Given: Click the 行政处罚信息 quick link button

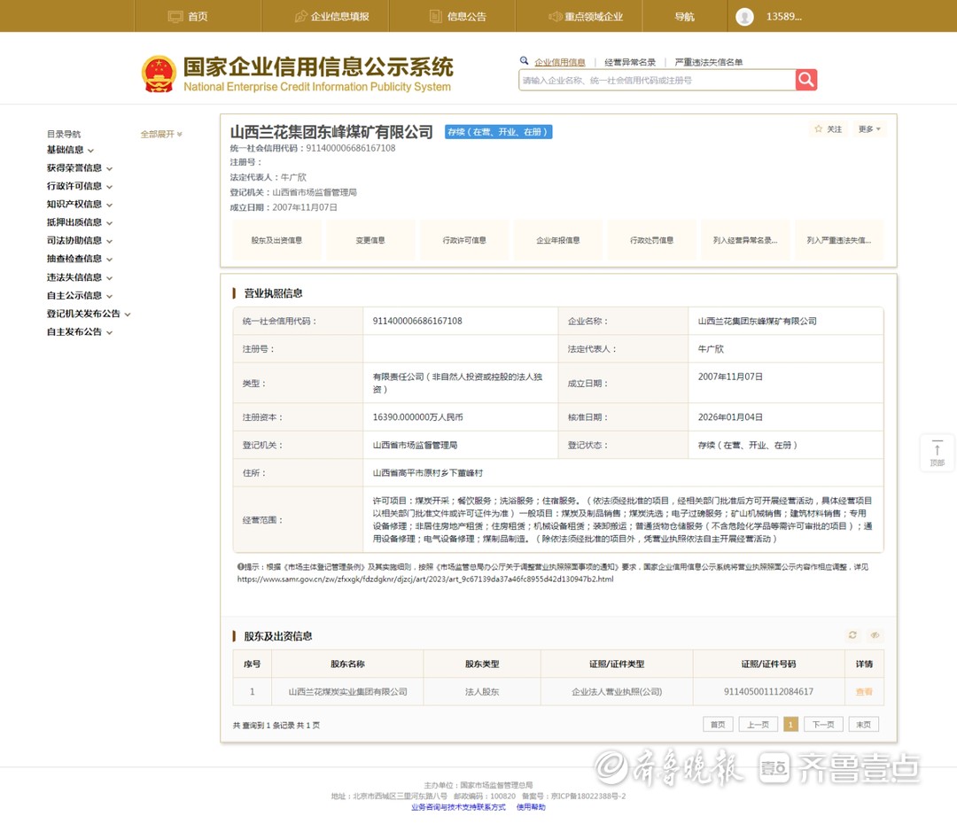Looking at the screenshot, I should click(x=652, y=240).
